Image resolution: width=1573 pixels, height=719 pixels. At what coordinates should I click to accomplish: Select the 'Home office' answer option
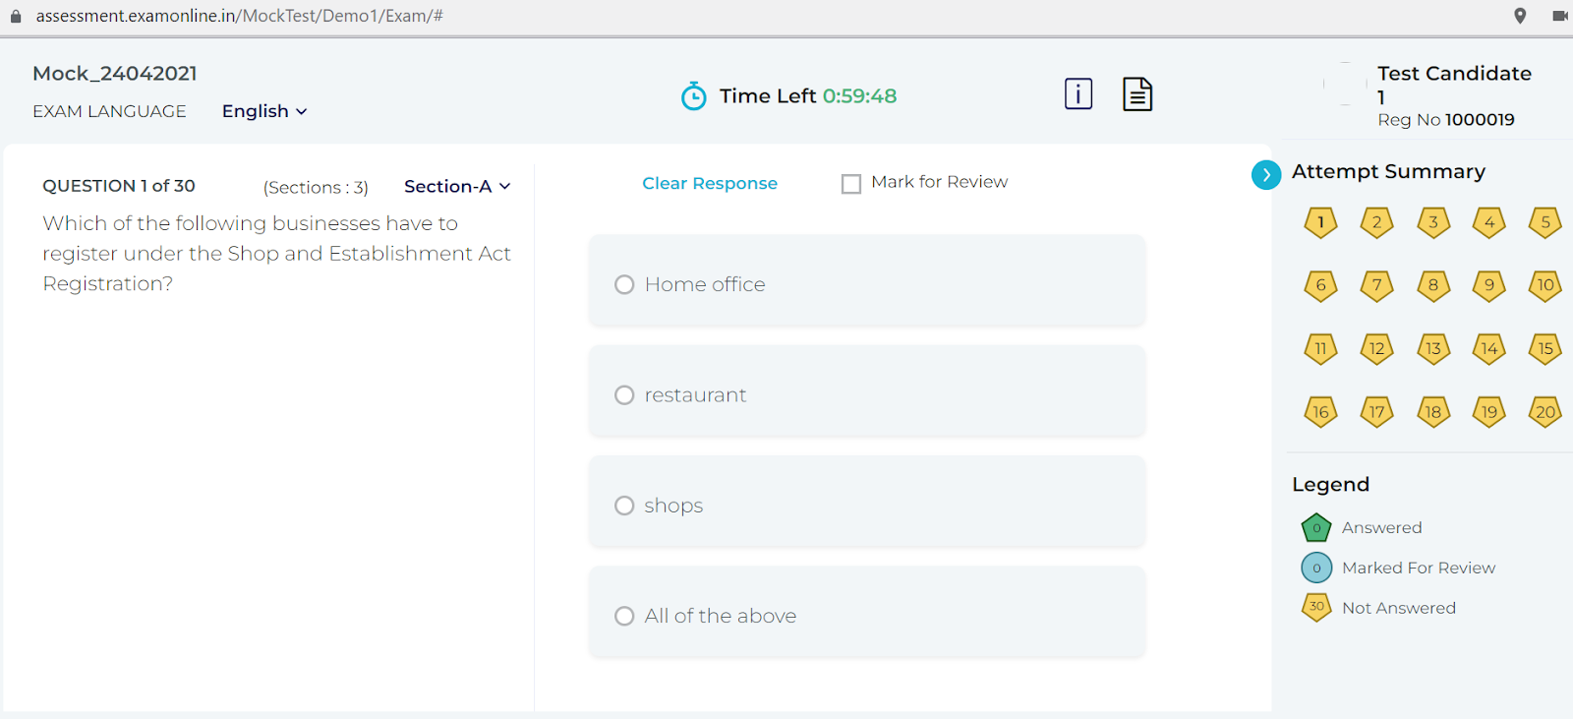(624, 285)
